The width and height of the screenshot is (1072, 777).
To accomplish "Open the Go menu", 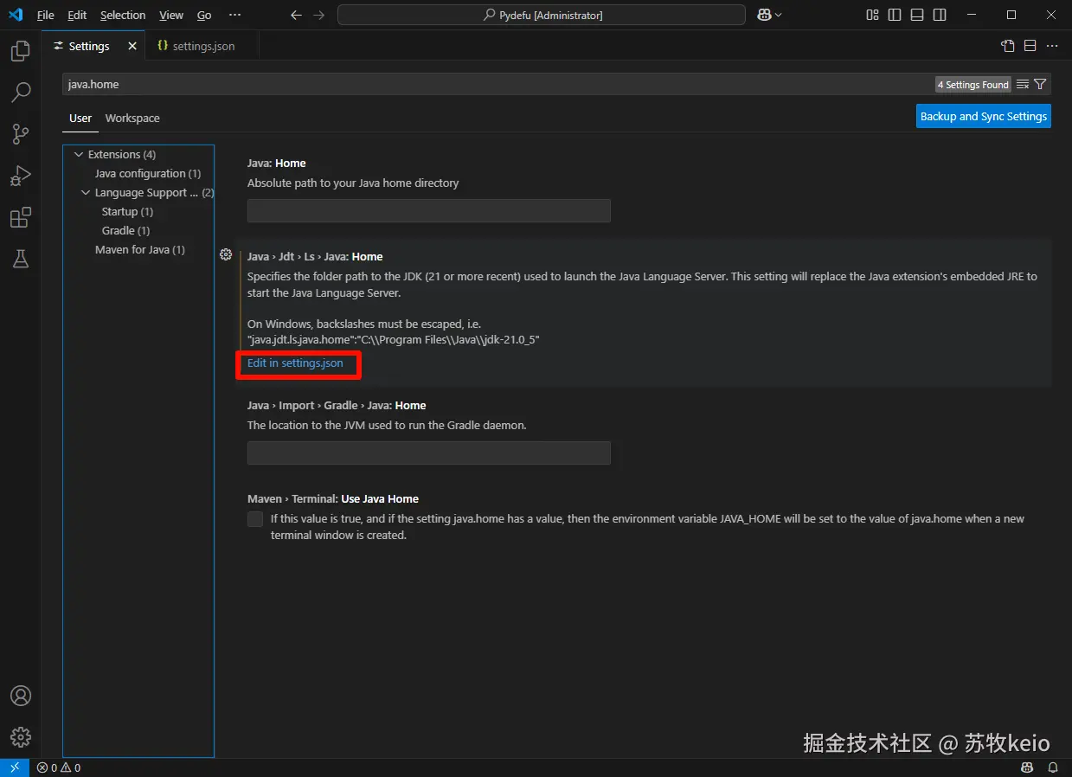I will point(204,15).
